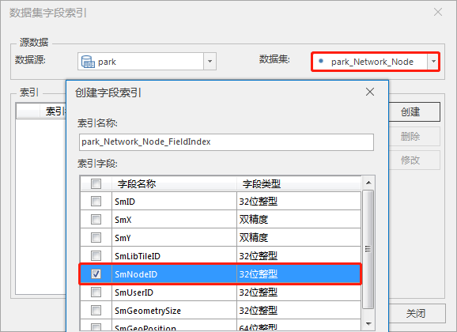
Task: Click the field list vertical scrollbar thumb
Action: coord(368,249)
